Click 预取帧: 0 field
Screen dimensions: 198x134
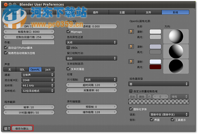pos(92,106)
